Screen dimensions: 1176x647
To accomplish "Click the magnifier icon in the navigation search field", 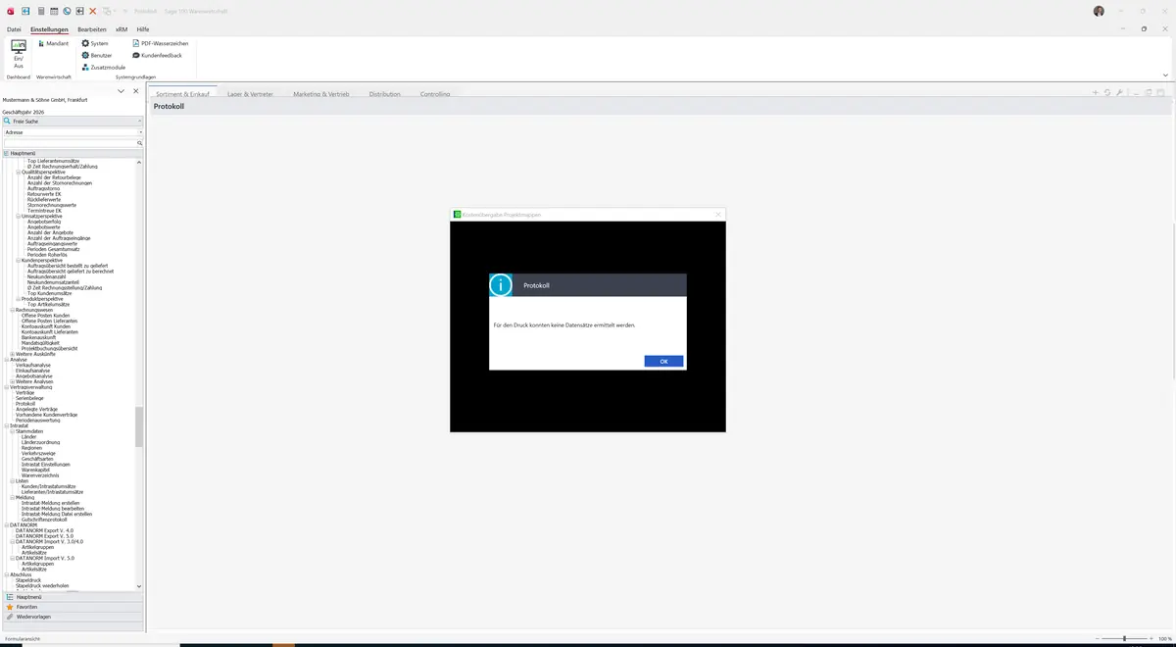I will pyautogui.click(x=140, y=143).
